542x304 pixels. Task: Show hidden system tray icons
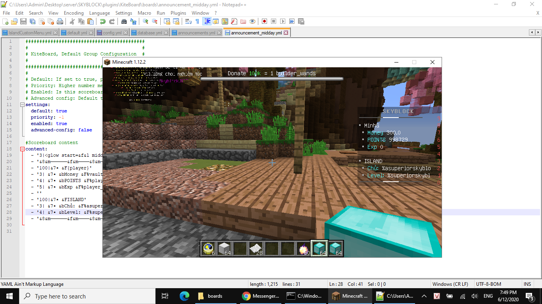click(424, 296)
